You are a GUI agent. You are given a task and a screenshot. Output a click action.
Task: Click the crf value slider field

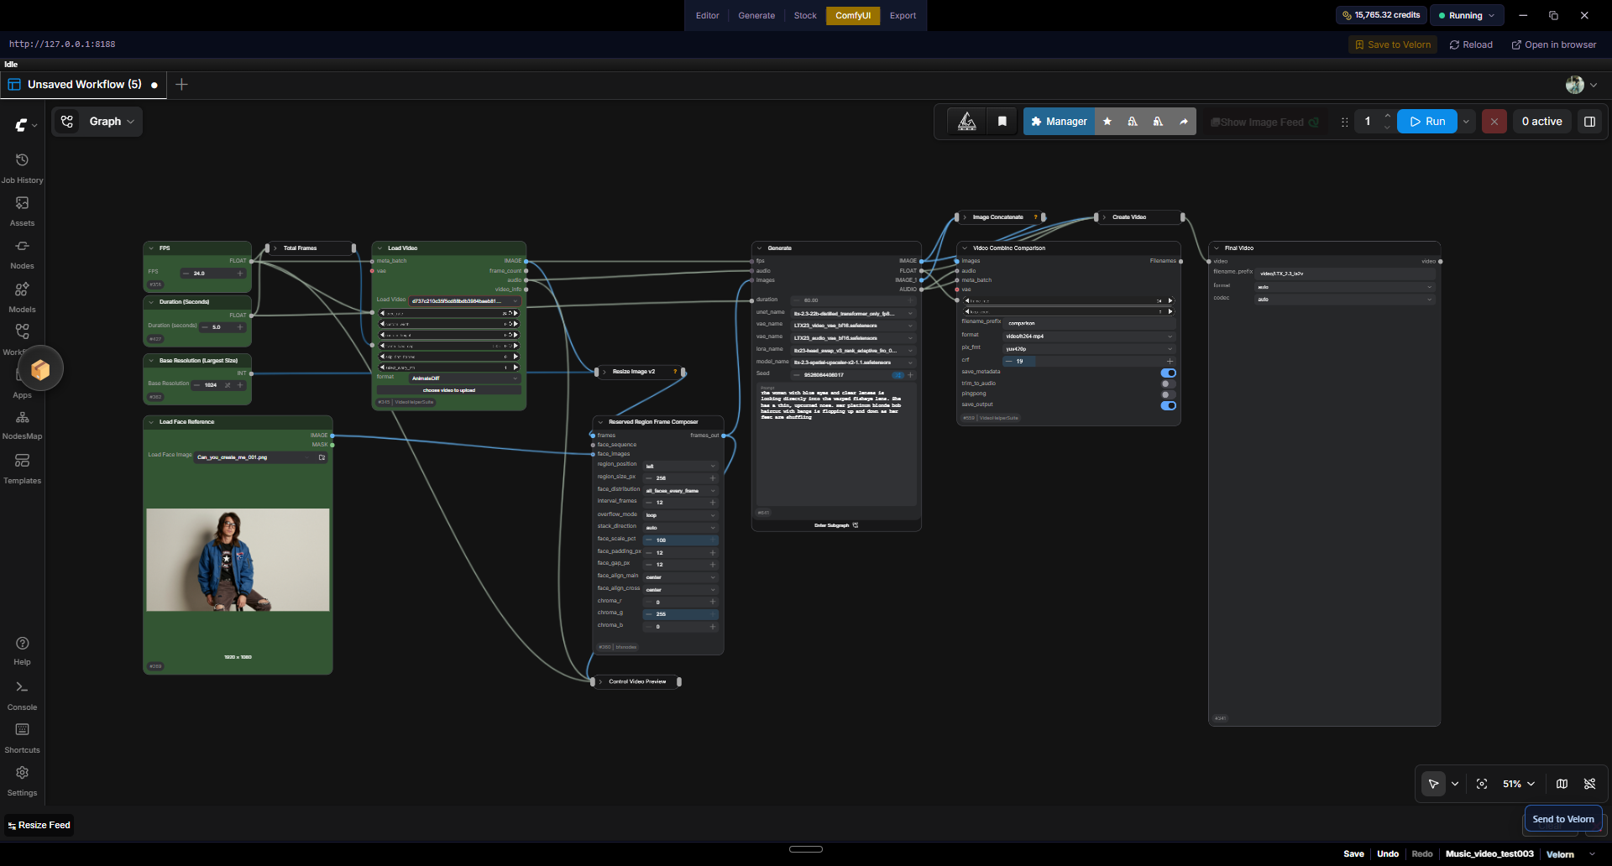(x=1090, y=361)
